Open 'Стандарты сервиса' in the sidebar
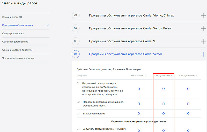Viewport: 207px width, 132px height. click(x=13, y=34)
